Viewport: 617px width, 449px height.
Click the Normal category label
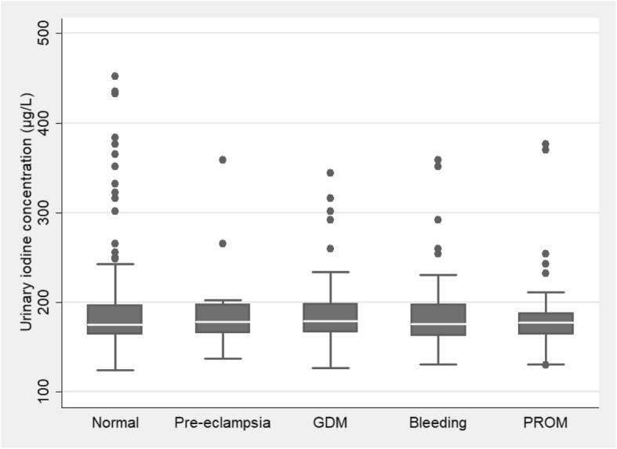115,423
